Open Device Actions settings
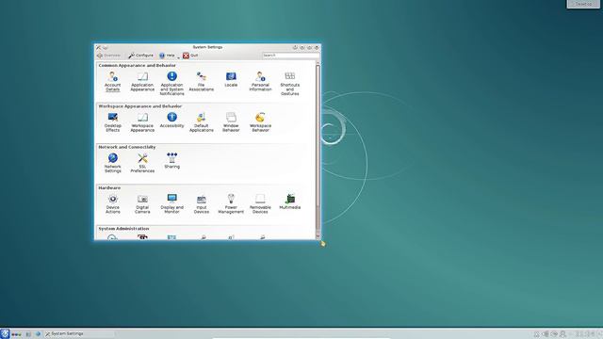 pyautogui.click(x=113, y=204)
